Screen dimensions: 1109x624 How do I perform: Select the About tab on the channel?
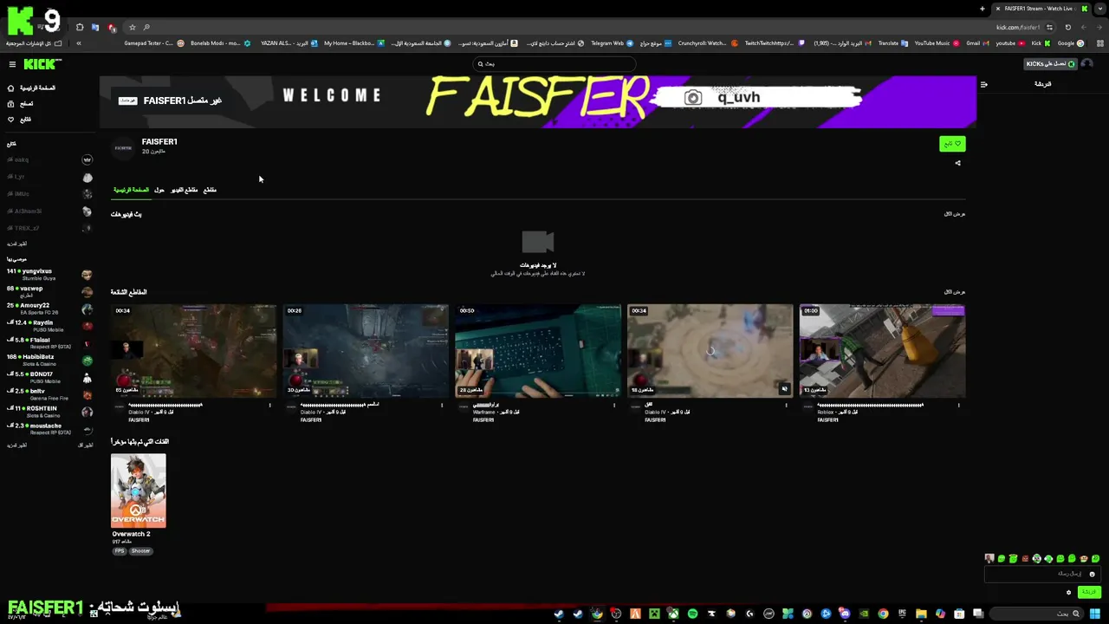point(159,189)
